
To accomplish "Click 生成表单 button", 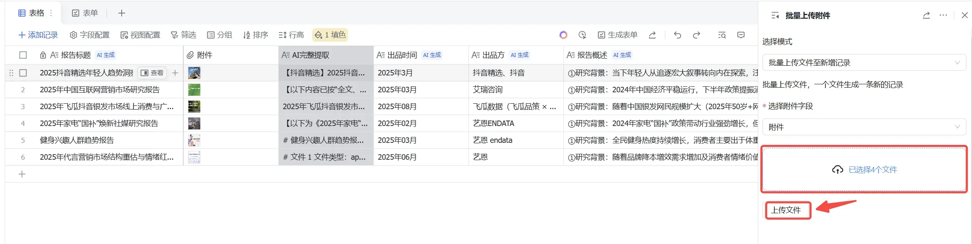I will pyautogui.click(x=617, y=35).
